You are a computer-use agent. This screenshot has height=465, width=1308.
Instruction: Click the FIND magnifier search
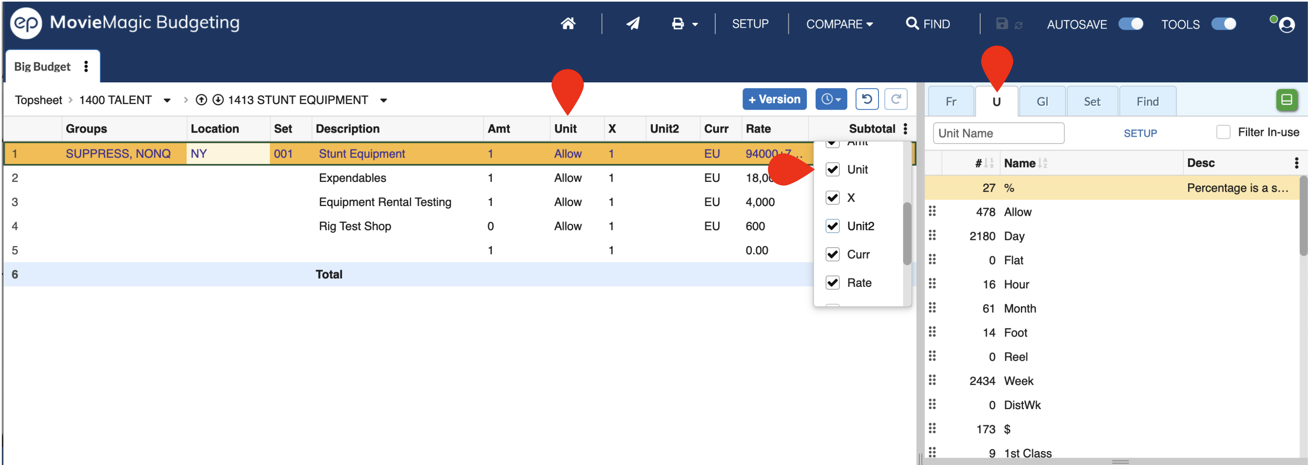click(x=928, y=24)
